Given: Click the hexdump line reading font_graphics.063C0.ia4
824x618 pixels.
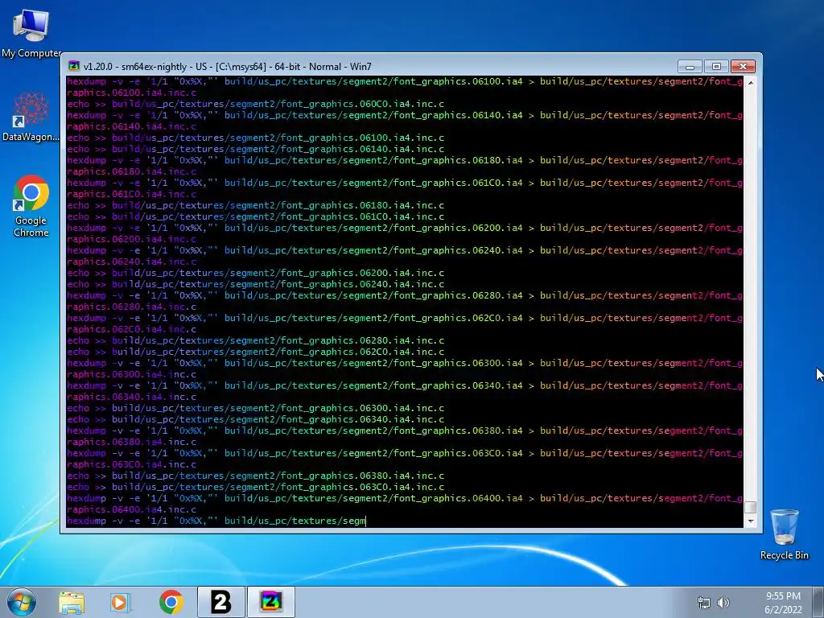Looking at the screenshot, I should pos(405,454).
